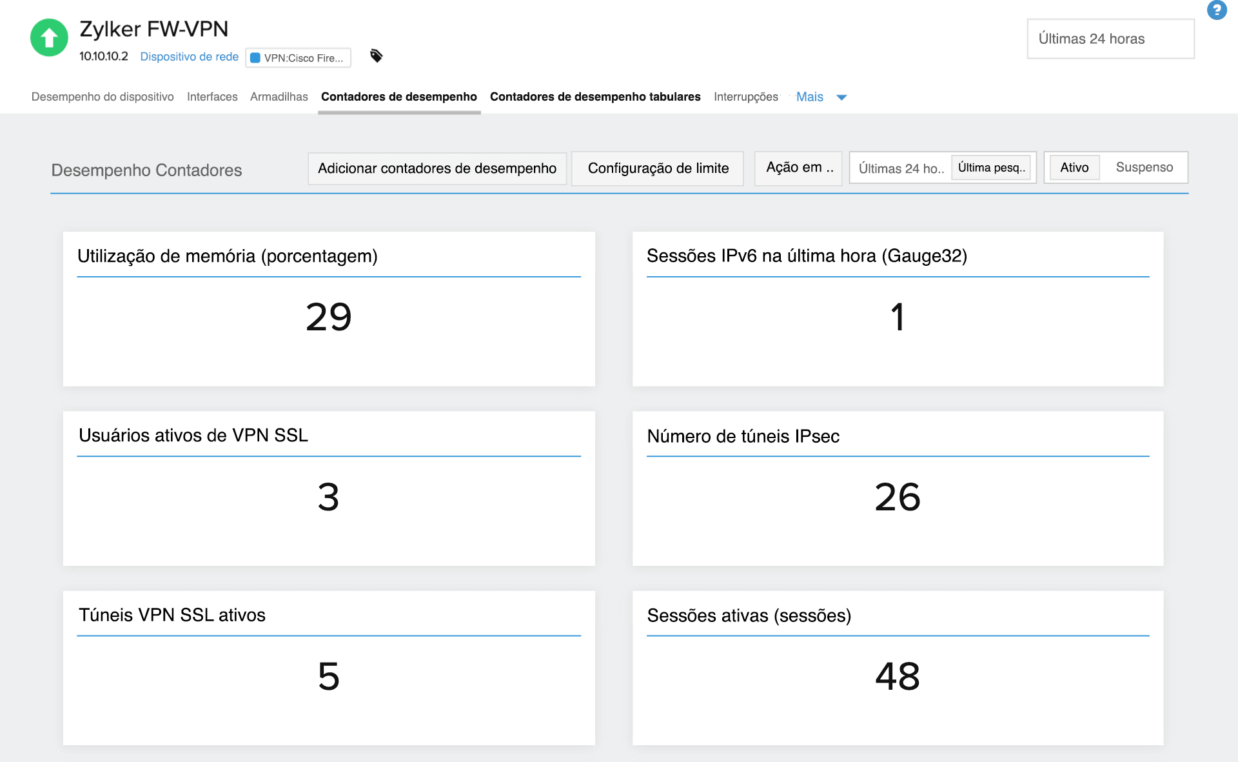1238x762 pixels.
Task: Open the Interrupções tab
Action: pyautogui.click(x=746, y=97)
